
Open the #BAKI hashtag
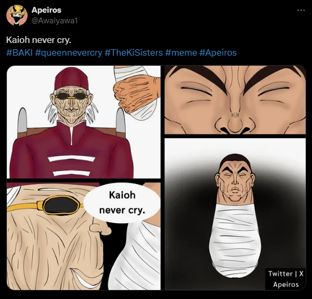point(19,53)
